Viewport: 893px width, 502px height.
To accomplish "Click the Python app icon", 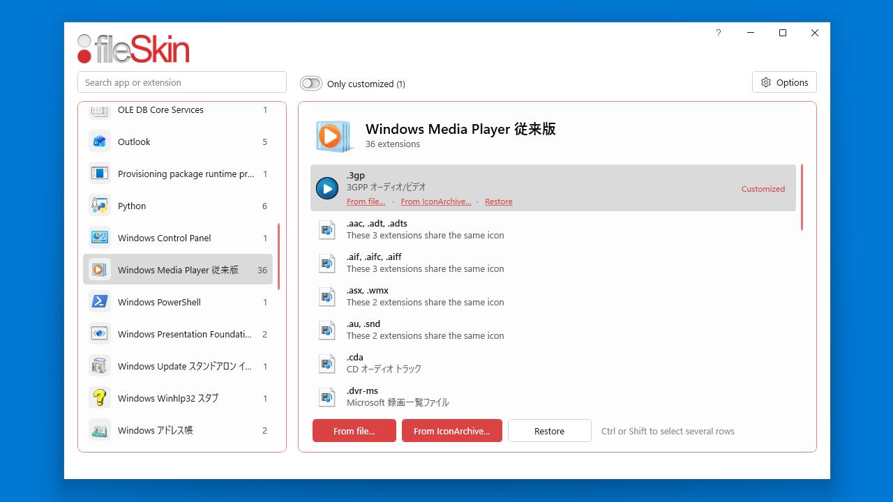I will [x=100, y=206].
